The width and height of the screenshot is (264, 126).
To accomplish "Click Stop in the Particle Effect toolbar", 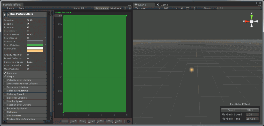I will point(21,8).
